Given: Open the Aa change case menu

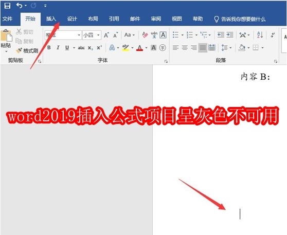Looking at the screenshot, I should [130, 35].
